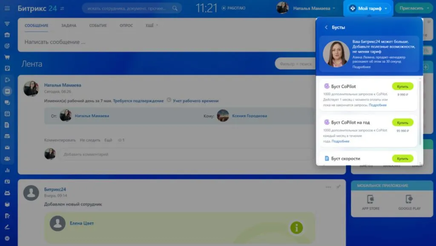Toggle the РАБОТАЮ work status

233,8
